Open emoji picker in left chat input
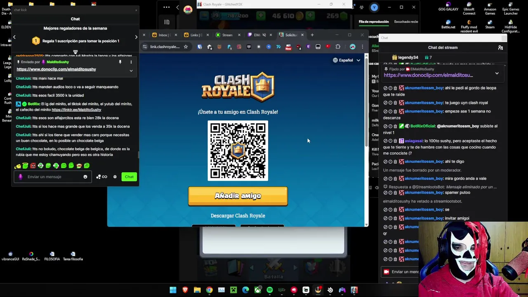 [x=85, y=177]
